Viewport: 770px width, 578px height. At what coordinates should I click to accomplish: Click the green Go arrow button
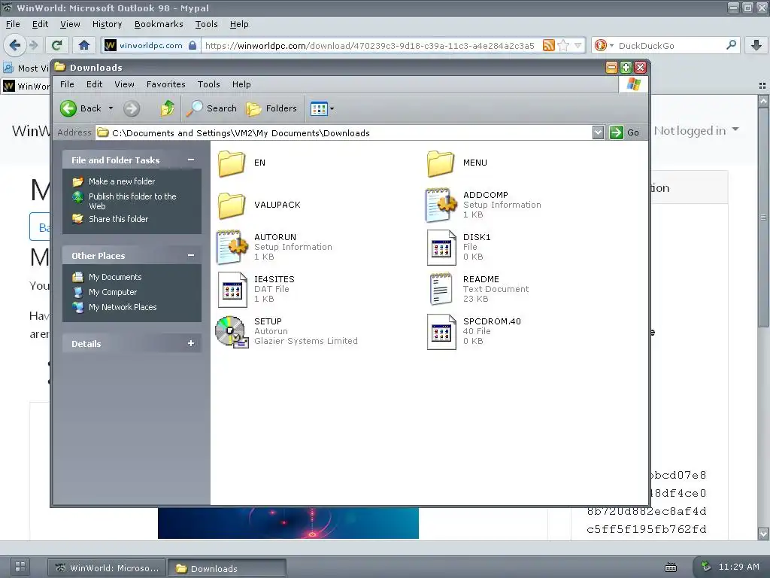[617, 132]
